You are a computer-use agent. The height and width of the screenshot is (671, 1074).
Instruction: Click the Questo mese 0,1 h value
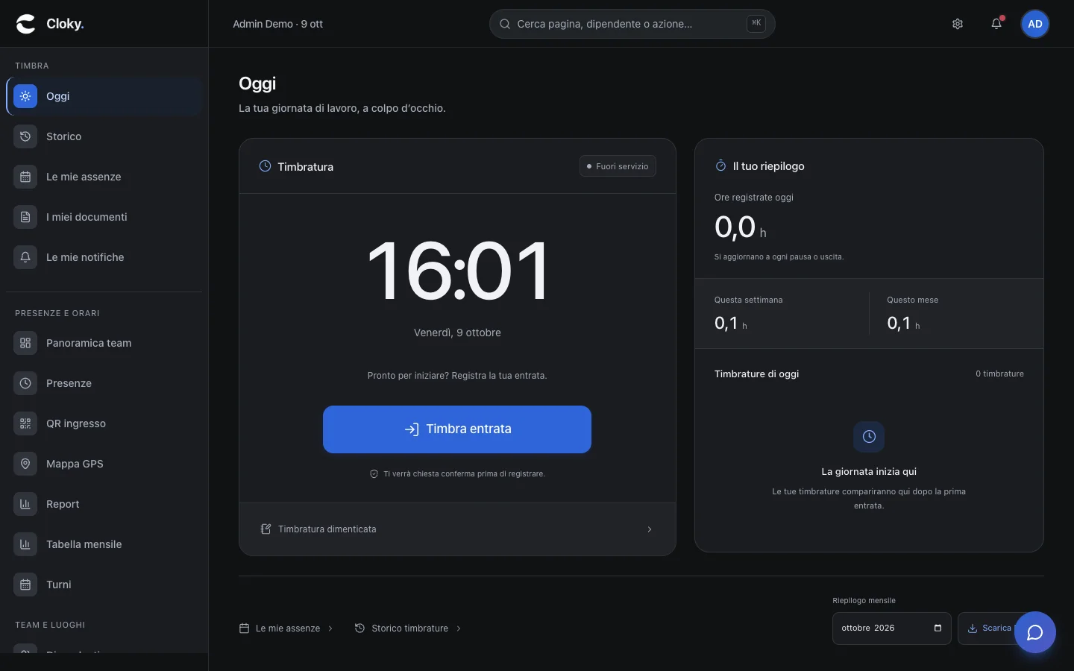pyautogui.click(x=903, y=323)
